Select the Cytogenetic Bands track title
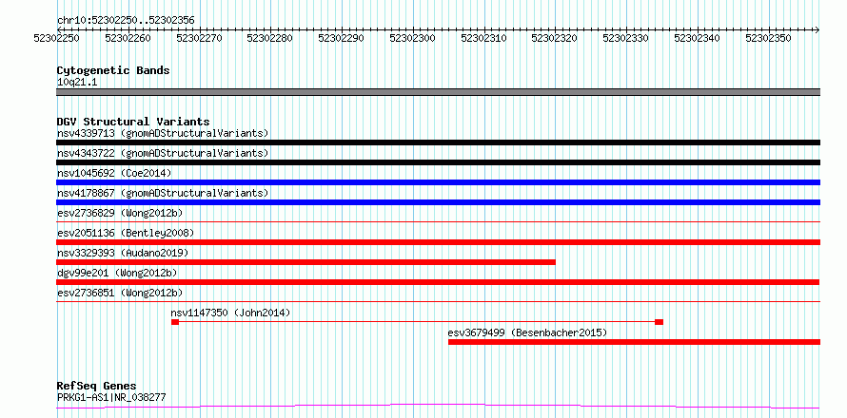 [x=113, y=70]
